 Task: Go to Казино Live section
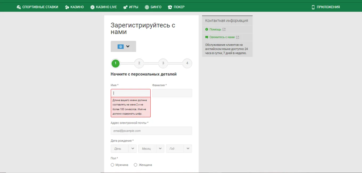pos(104,7)
